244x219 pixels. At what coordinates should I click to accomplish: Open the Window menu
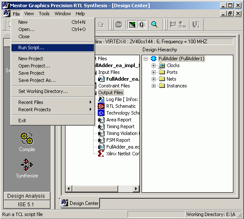click(62, 14)
